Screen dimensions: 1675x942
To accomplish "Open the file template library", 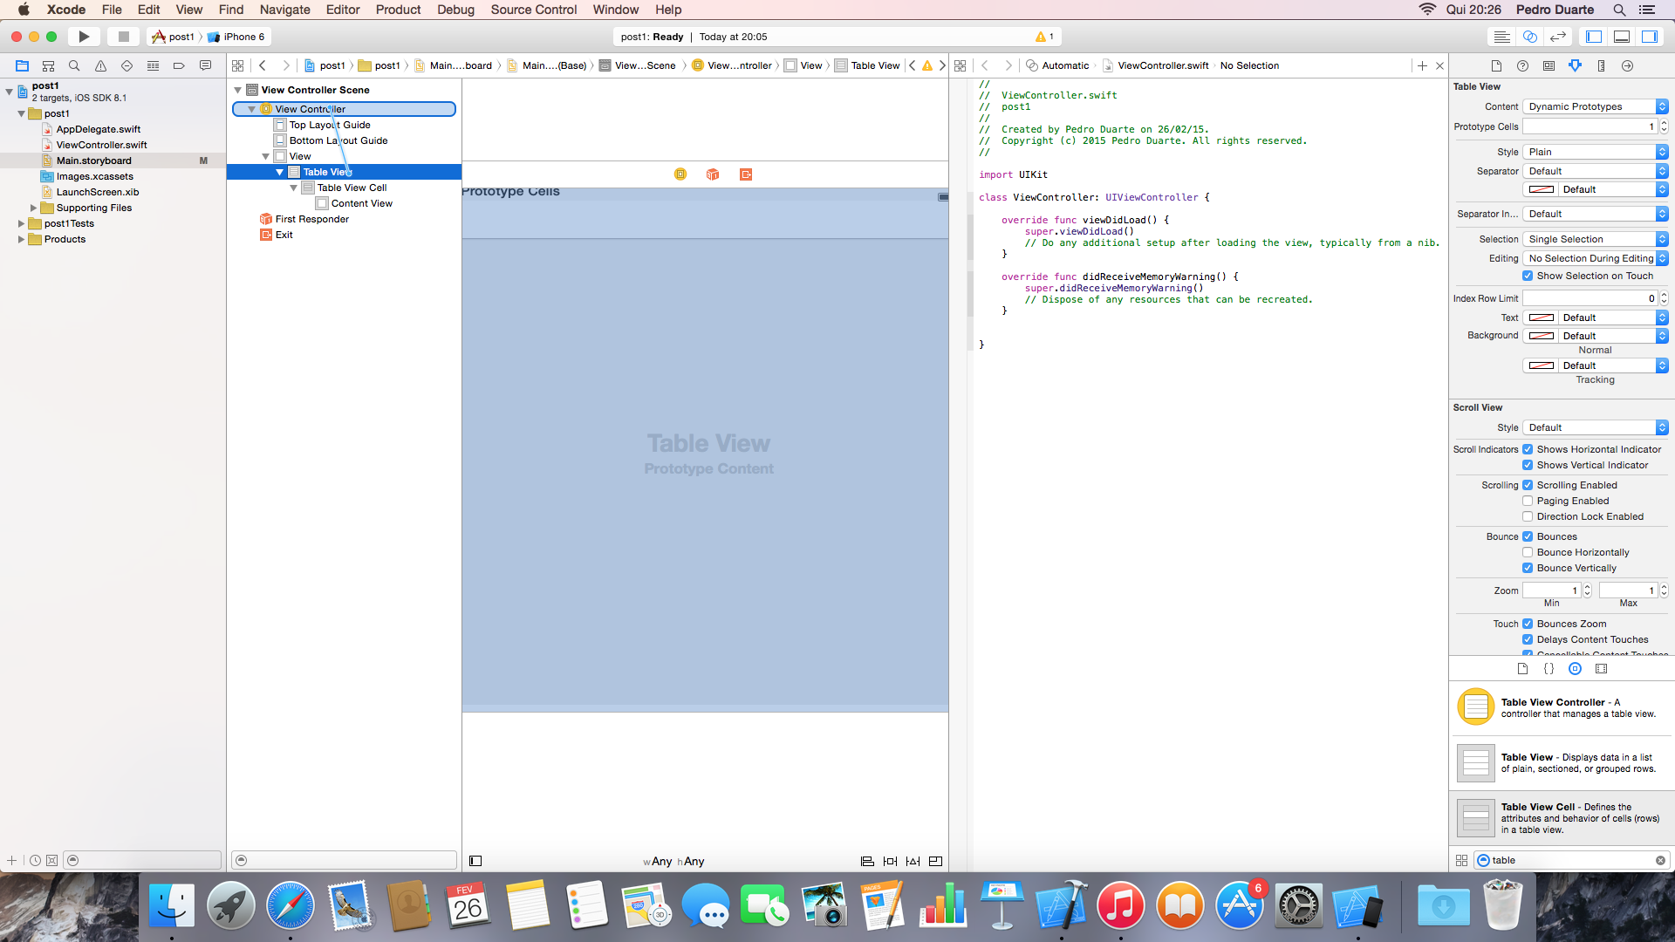I will (1522, 669).
